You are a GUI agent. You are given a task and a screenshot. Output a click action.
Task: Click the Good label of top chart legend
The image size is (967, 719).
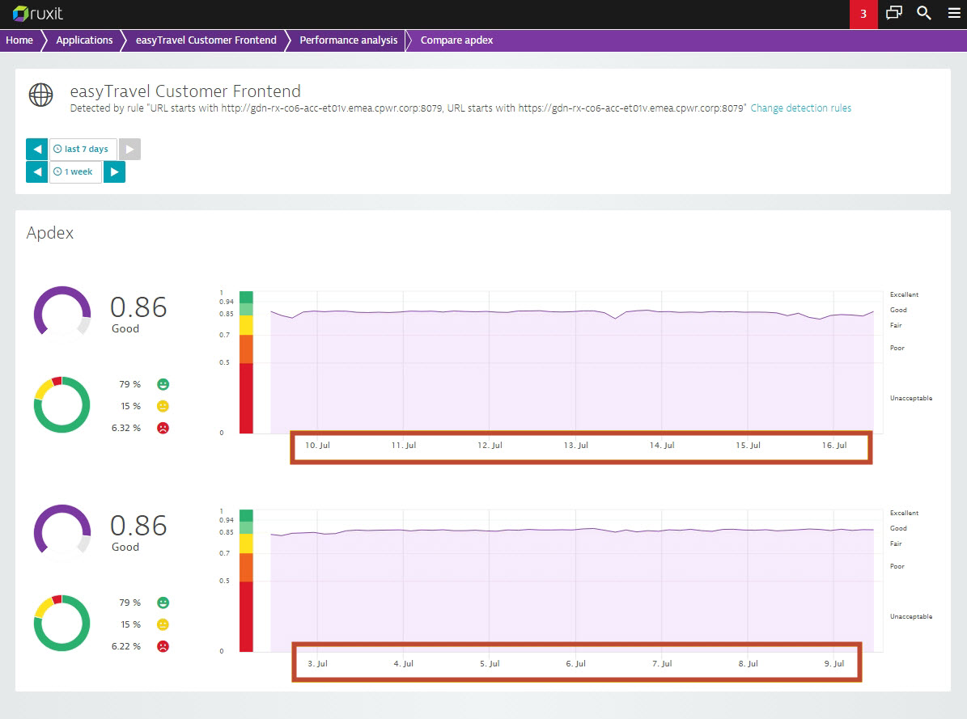click(898, 311)
